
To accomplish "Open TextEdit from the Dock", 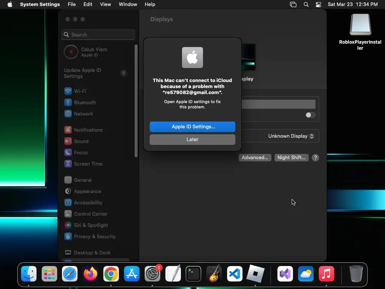I will pos(173,274).
